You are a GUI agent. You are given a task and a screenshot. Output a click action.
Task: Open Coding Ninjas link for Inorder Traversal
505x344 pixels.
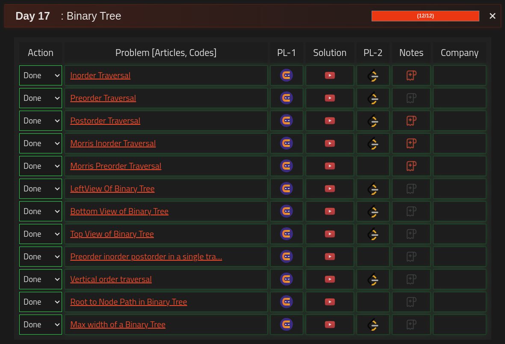[286, 75]
